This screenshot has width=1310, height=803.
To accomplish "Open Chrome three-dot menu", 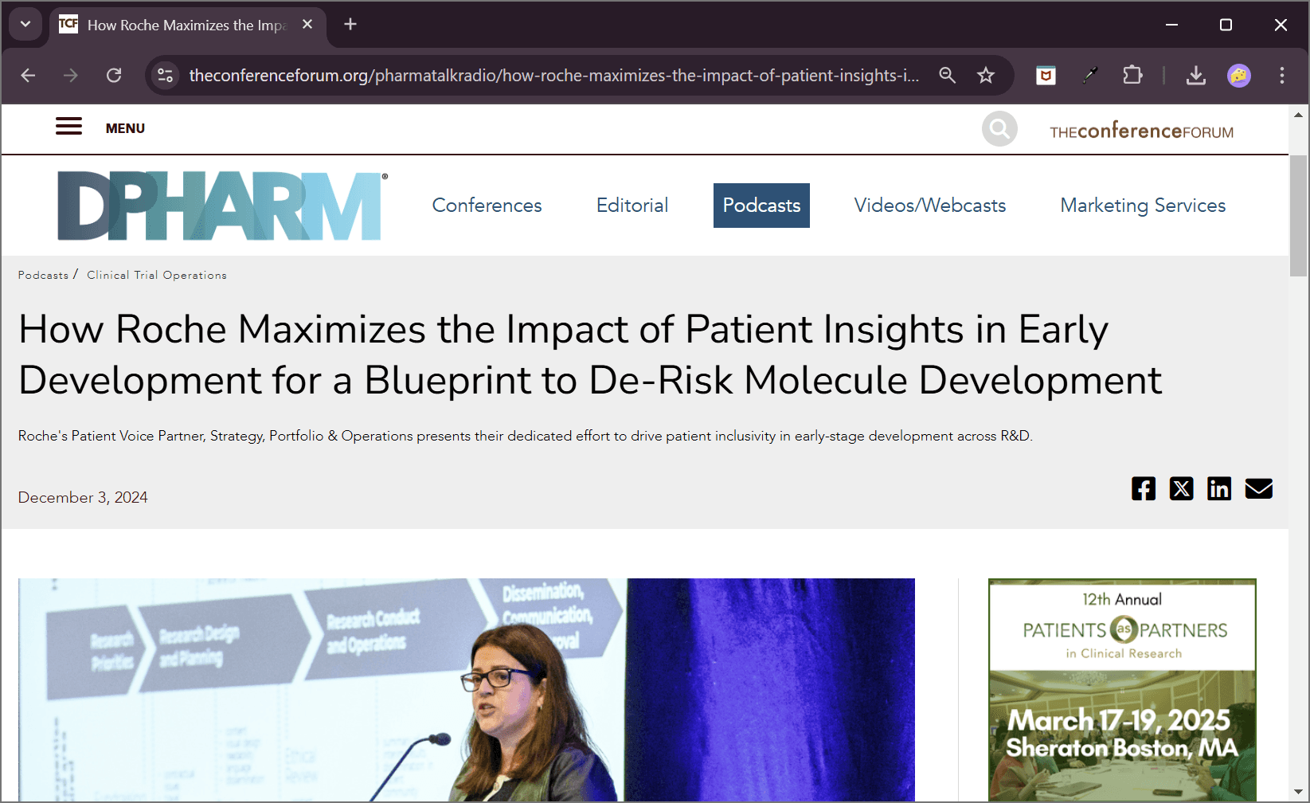I will [1282, 76].
